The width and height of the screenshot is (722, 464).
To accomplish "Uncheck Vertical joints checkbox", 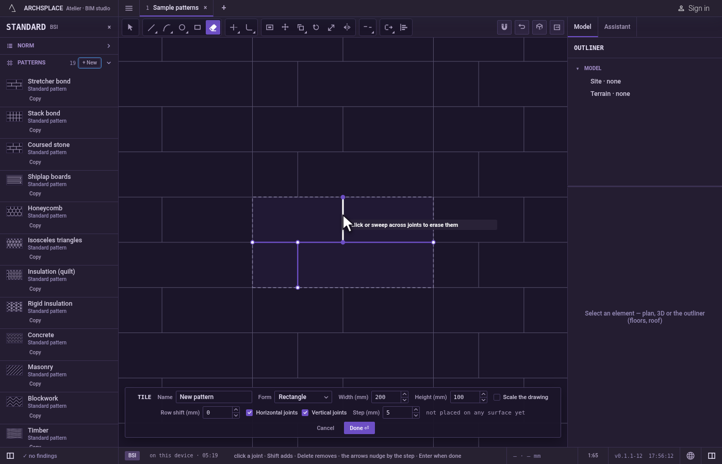I will pos(305,412).
